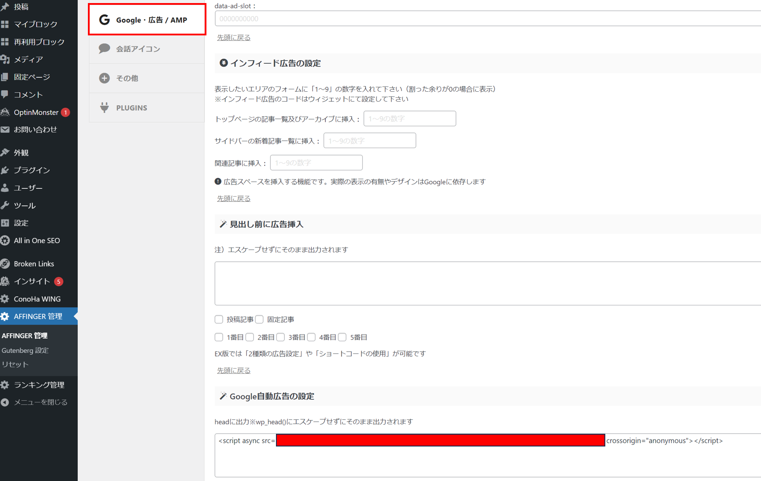The width and height of the screenshot is (761, 481).
Task: Click the 見出し前に広告挿入 heading
Action: (x=266, y=224)
